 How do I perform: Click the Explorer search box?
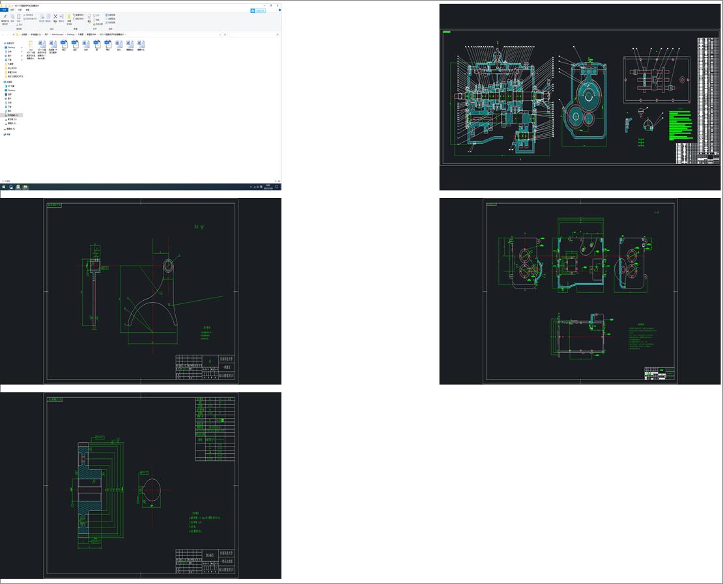tap(253, 35)
